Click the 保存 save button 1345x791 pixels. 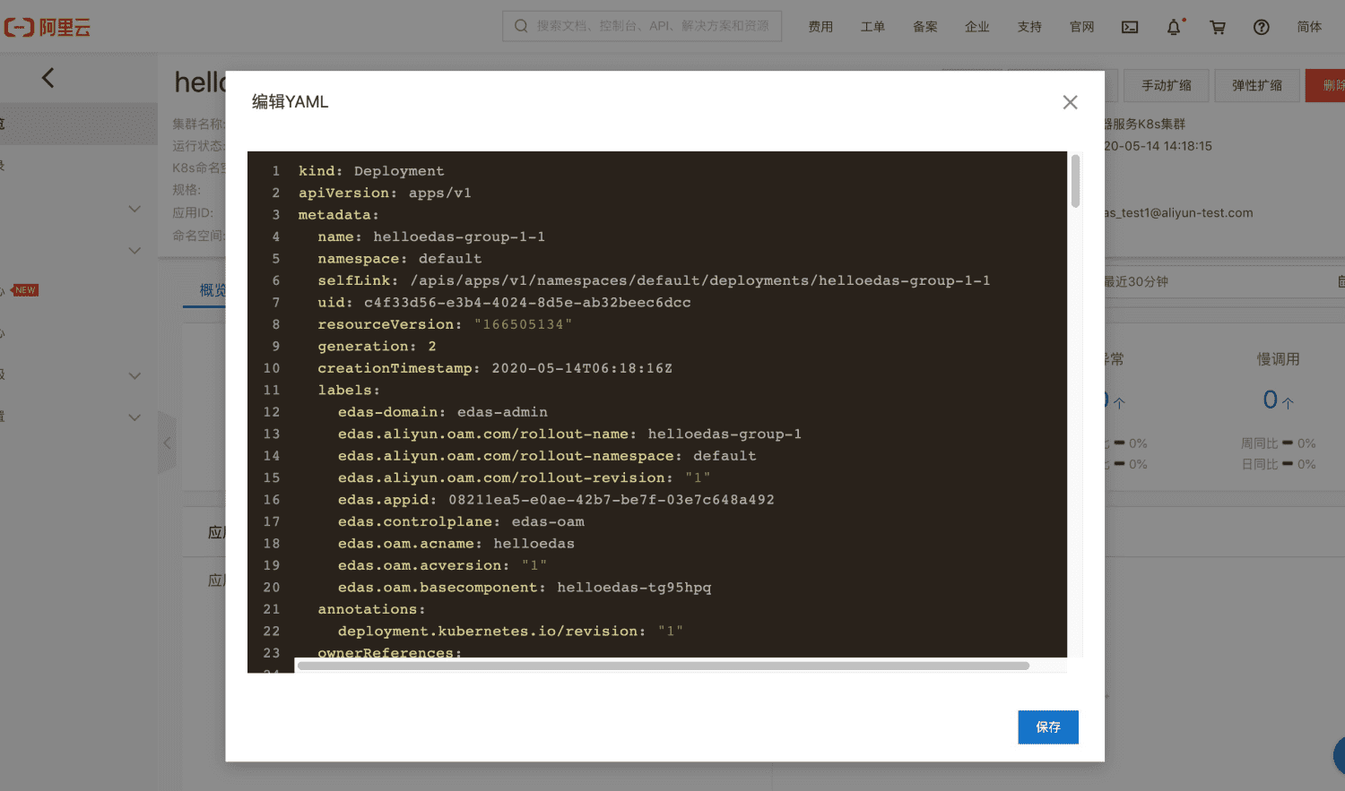1048,727
